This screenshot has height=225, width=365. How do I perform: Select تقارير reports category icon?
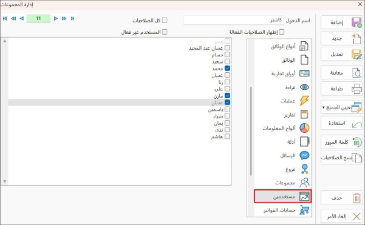pos(304,115)
